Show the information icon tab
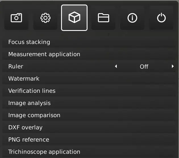The height and width of the screenshot is (158, 179). coord(132,18)
